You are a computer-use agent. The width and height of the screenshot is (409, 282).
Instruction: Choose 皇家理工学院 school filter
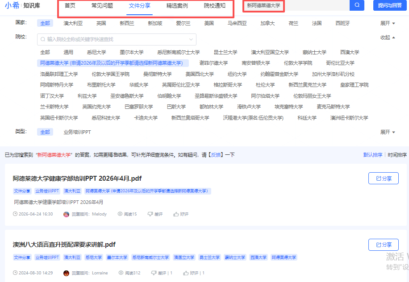[355, 85]
